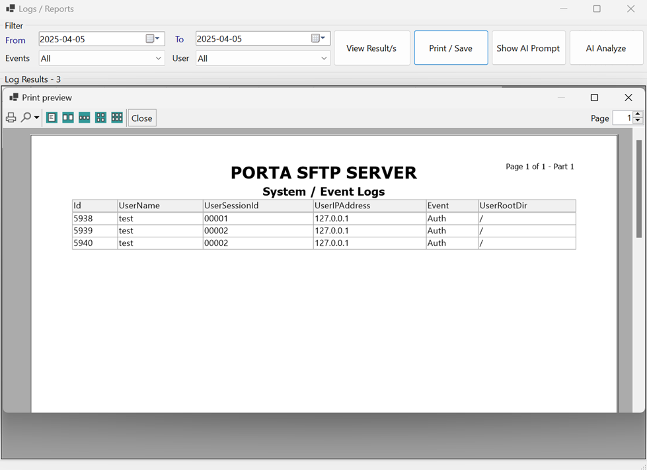Close the print preview window

[628, 97]
